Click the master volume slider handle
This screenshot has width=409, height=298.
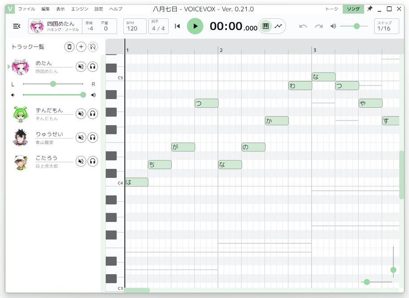pyautogui.click(x=357, y=26)
